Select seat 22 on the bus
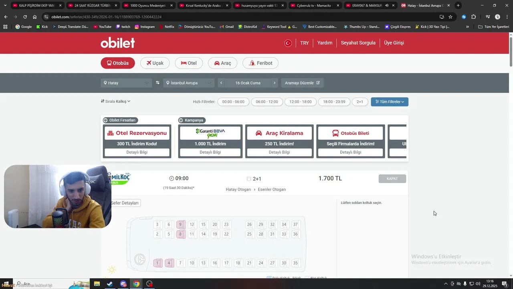This screenshot has width=513, height=289. tap(226, 234)
